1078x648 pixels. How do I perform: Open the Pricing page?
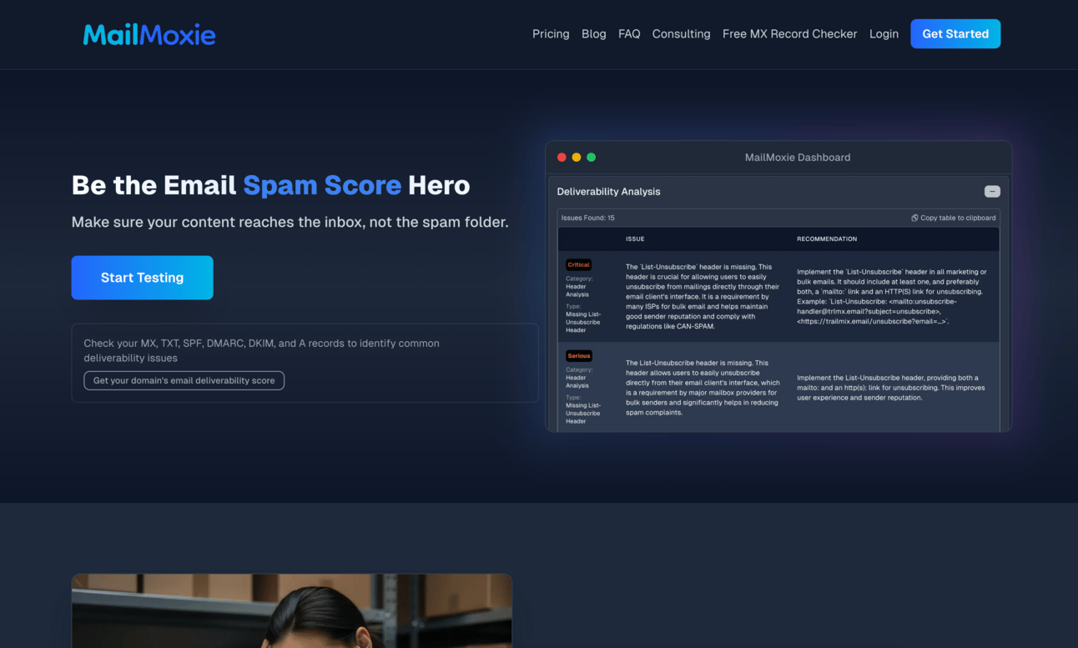coord(551,34)
